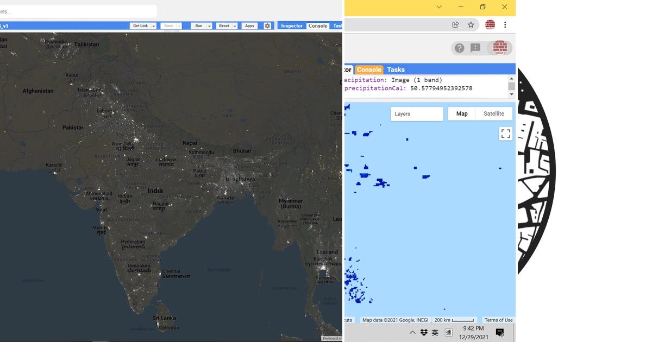Image resolution: width=652 pixels, height=342 pixels.
Task: Open Dropbox from the system tray
Action: point(423,332)
